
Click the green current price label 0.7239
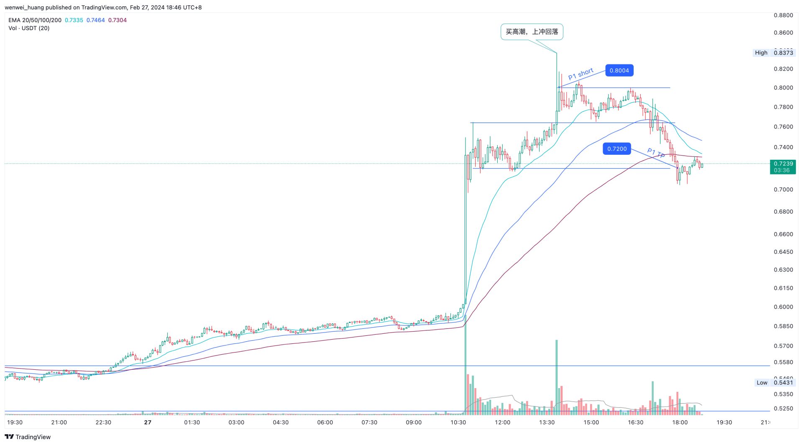[783, 164]
